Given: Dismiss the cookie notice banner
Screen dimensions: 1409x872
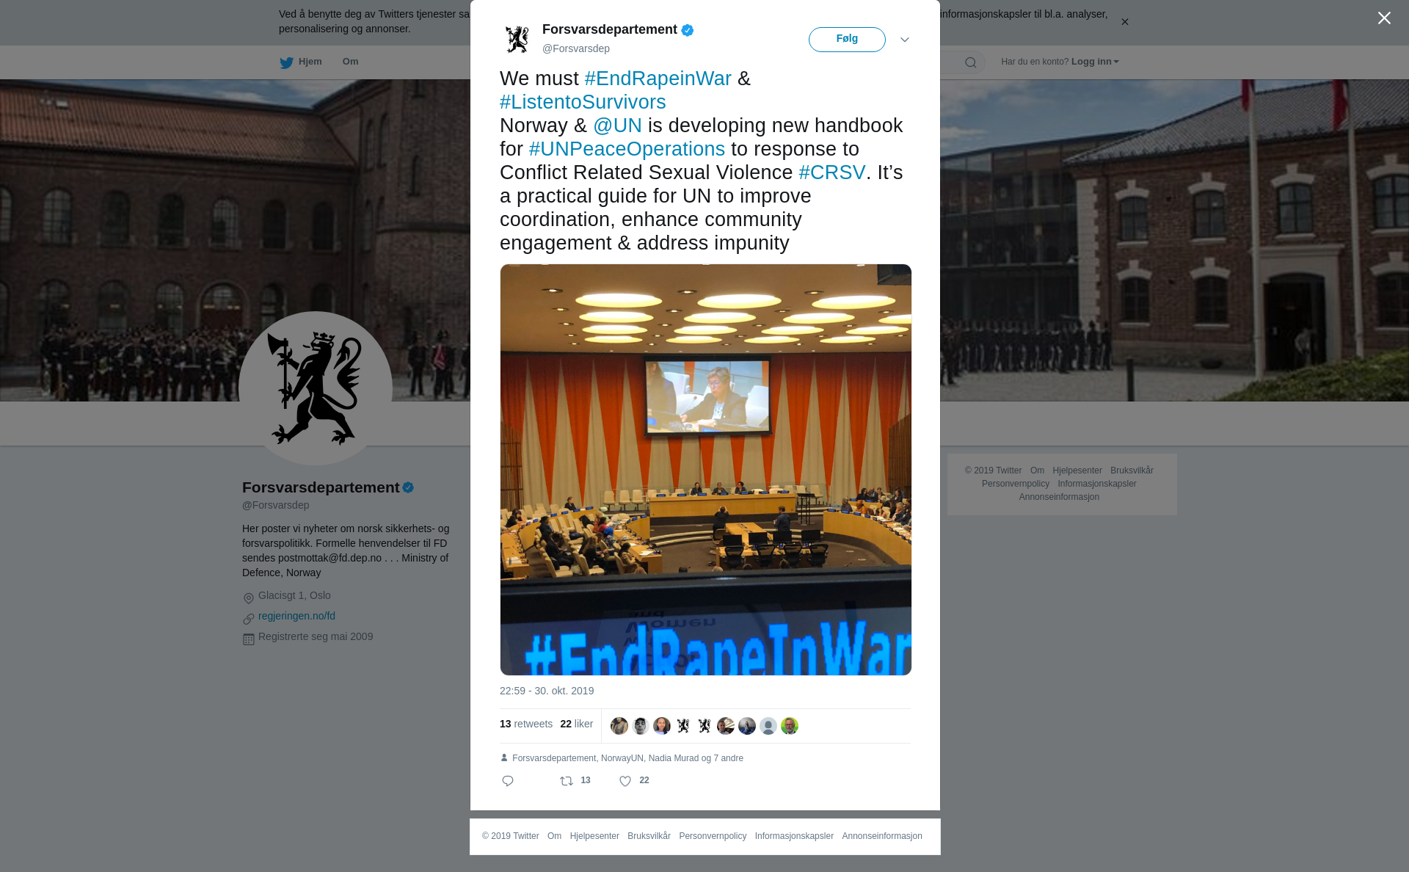Looking at the screenshot, I should (1124, 22).
